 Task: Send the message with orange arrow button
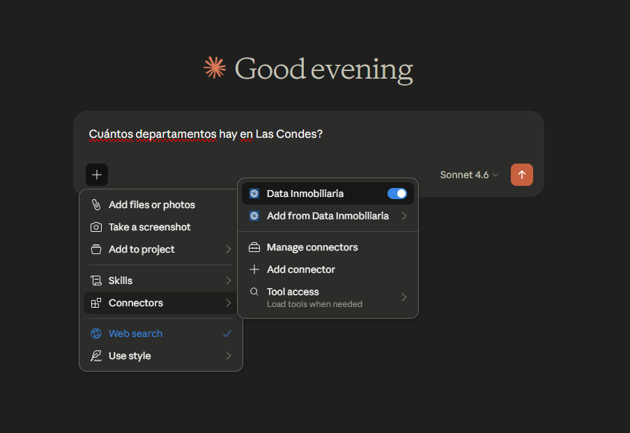point(521,175)
